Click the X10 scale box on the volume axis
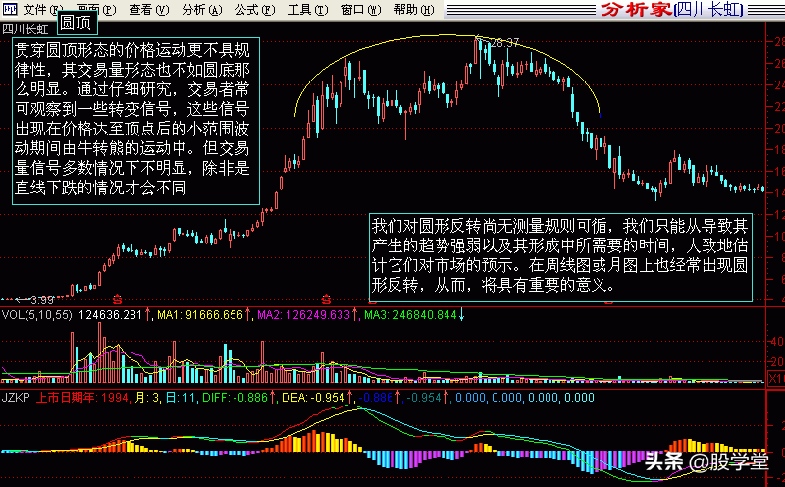Viewport: 785px width, 487px height. [776, 379]
